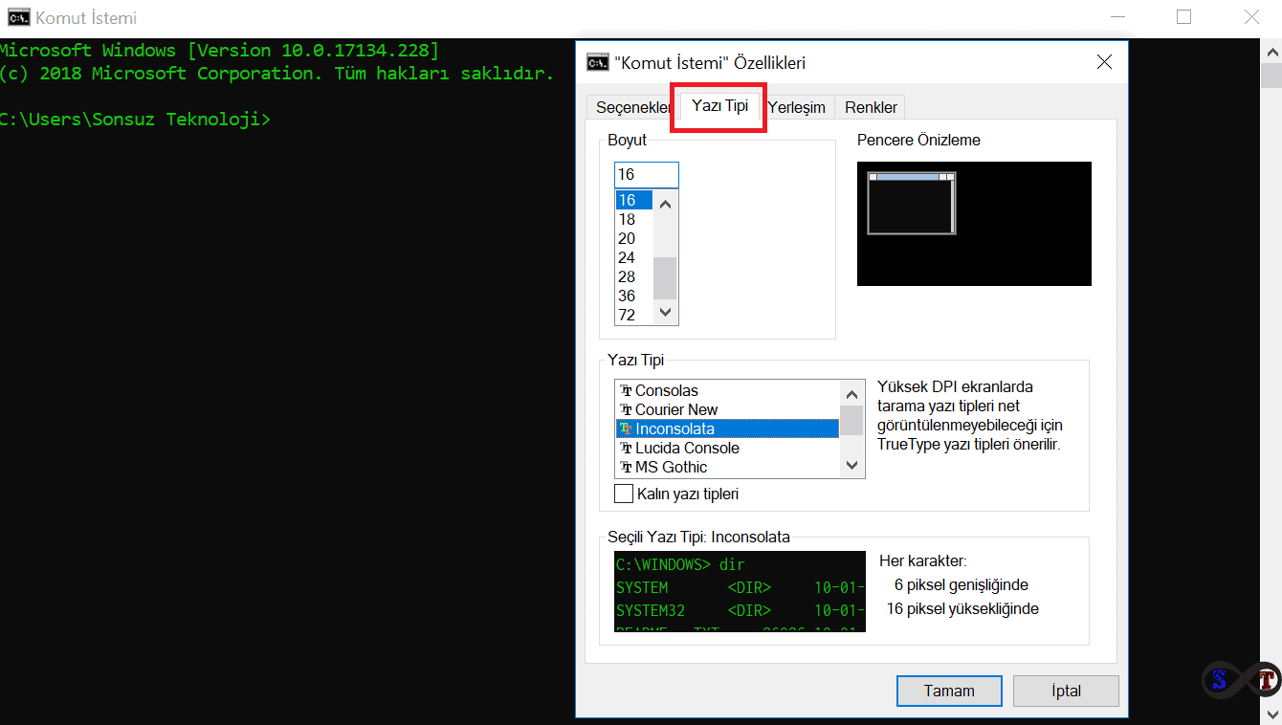The height and width of the screenshot is (725, 1282).
Task: Click the TrueType icon beside Courier New
Action: click(626, 410)
